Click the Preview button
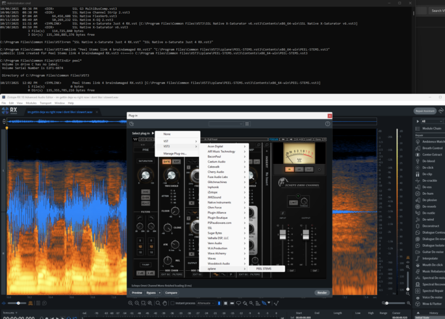The height and width of the screenshot is (319, 445). pyautogui.click(x=137, y=292)
